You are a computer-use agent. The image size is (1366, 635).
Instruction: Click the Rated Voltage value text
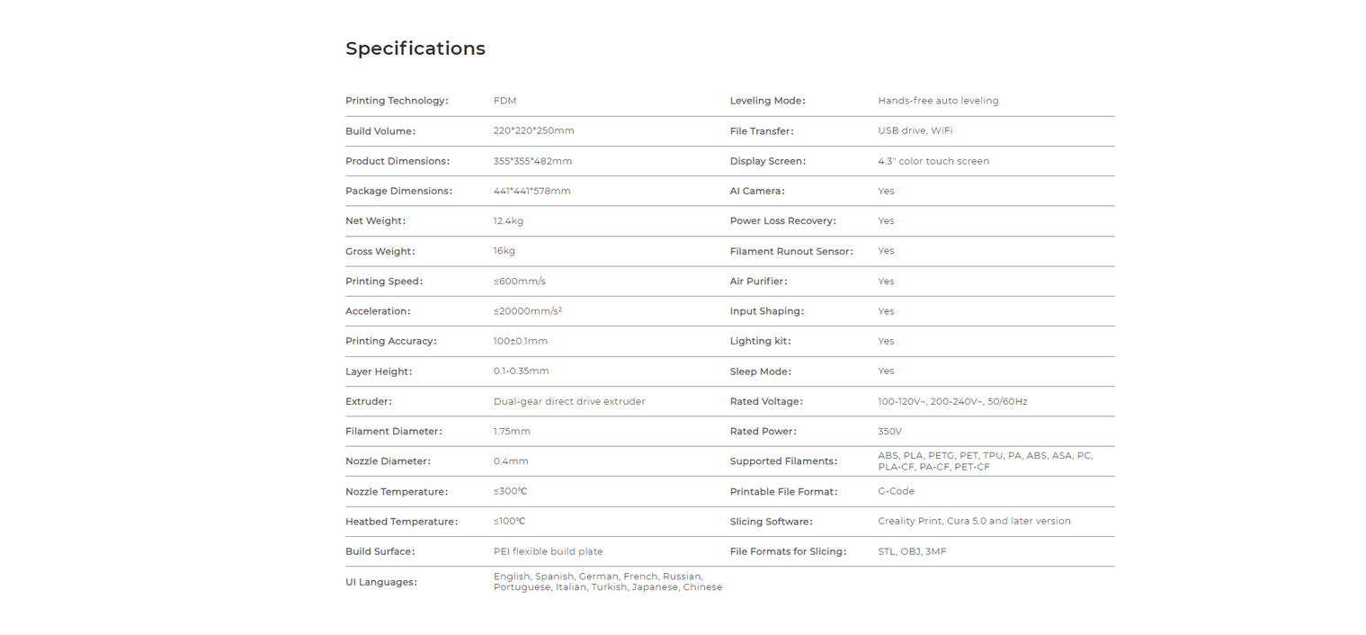[952, 401]
